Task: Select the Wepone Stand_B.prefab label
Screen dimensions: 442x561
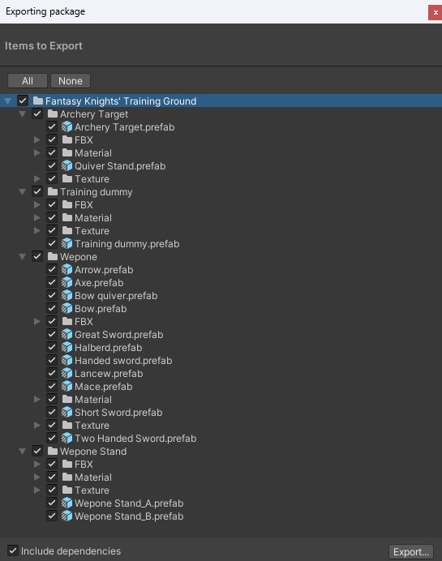Action: (129, 516)
